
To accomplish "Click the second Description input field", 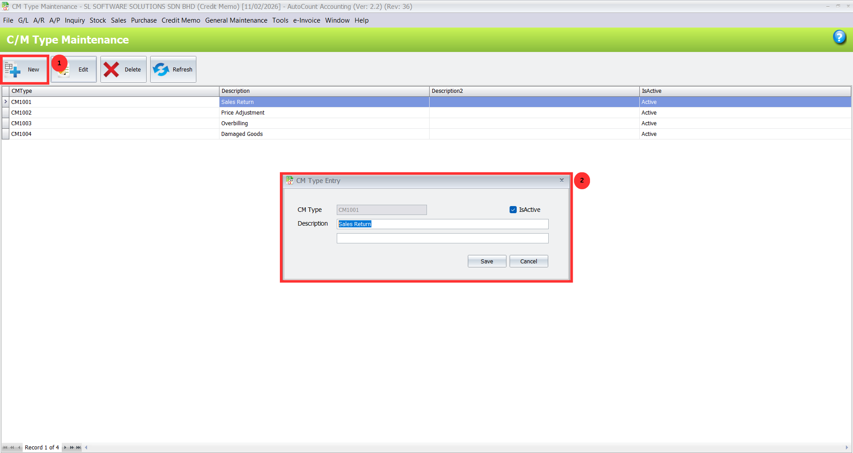I will 442,238.
